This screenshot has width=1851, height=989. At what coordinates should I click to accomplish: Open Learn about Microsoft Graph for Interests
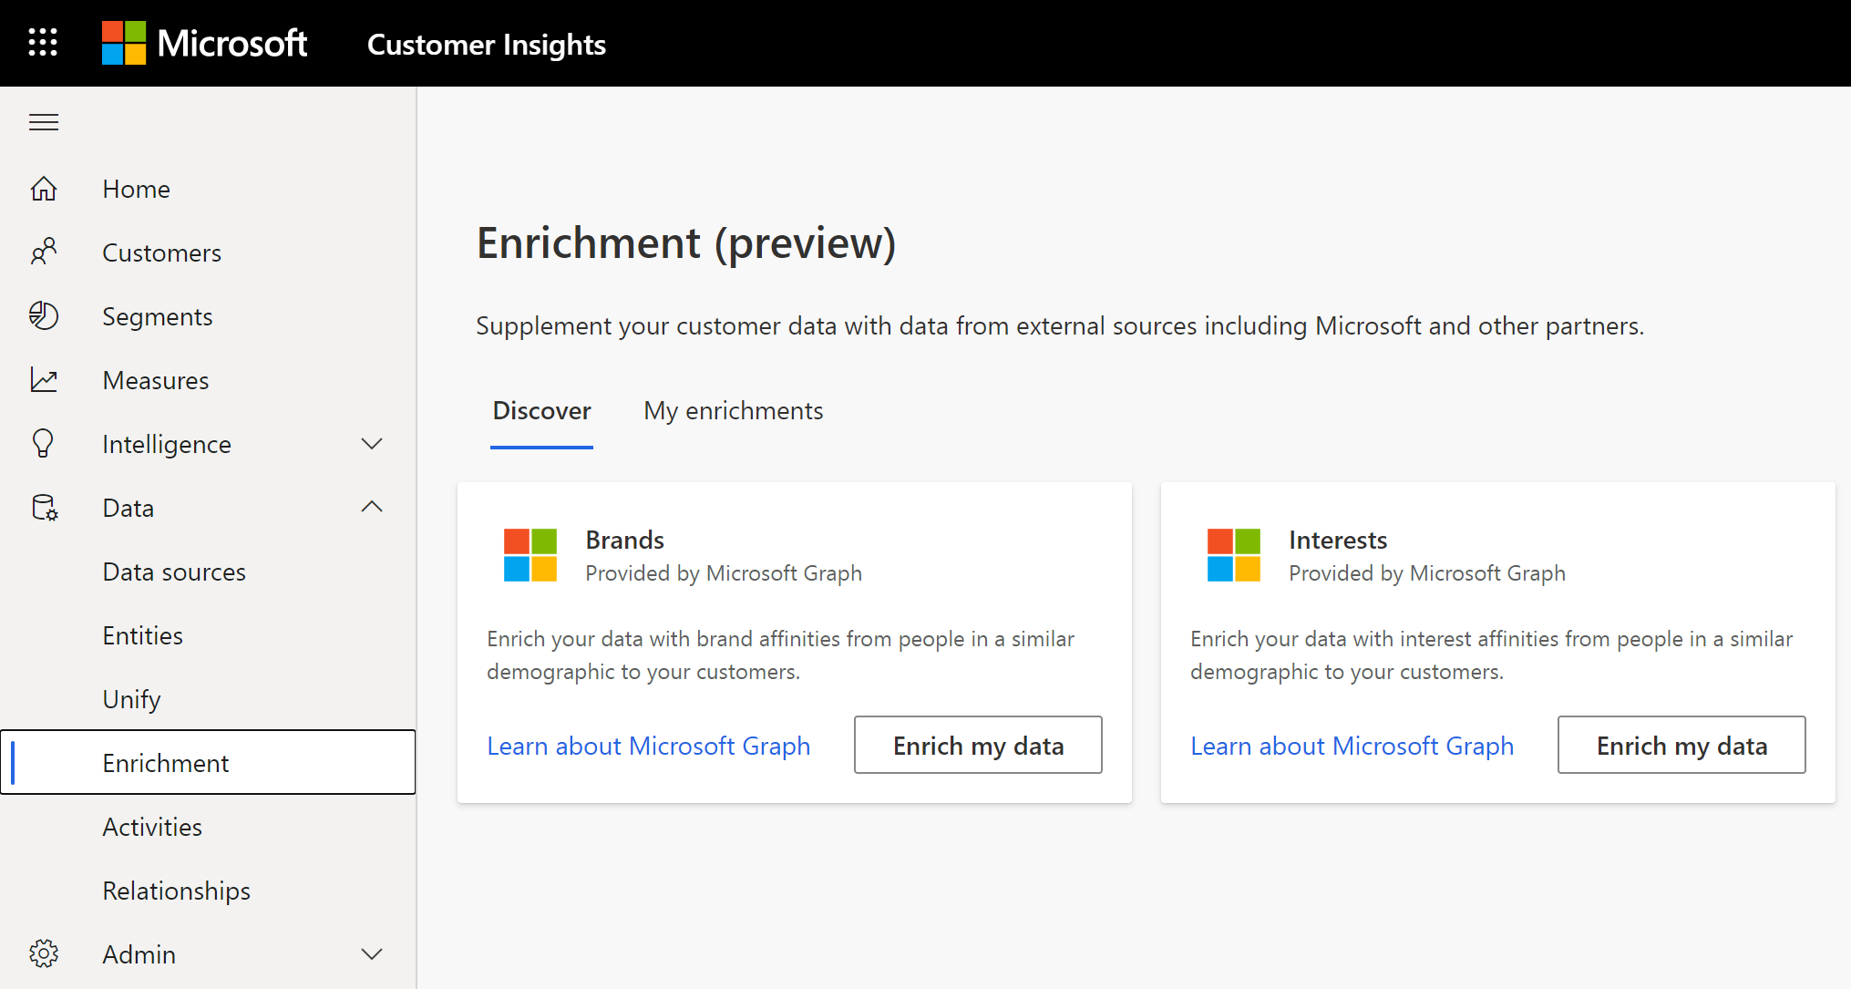pos(1352,746)
